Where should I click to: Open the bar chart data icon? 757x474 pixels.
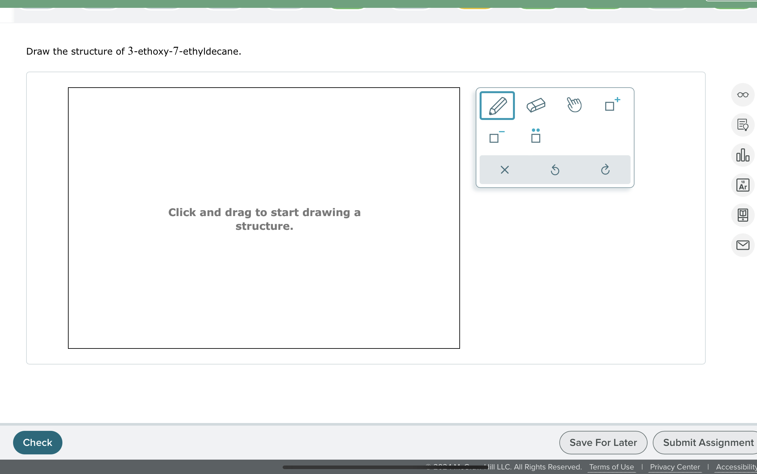(x=742, y=155)
